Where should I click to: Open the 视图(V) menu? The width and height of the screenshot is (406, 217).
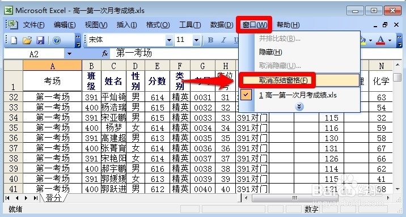pyautogui.click(x=96, y=25)
